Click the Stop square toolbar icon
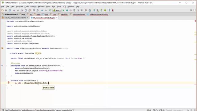197x111 pixels. [82, 10]
